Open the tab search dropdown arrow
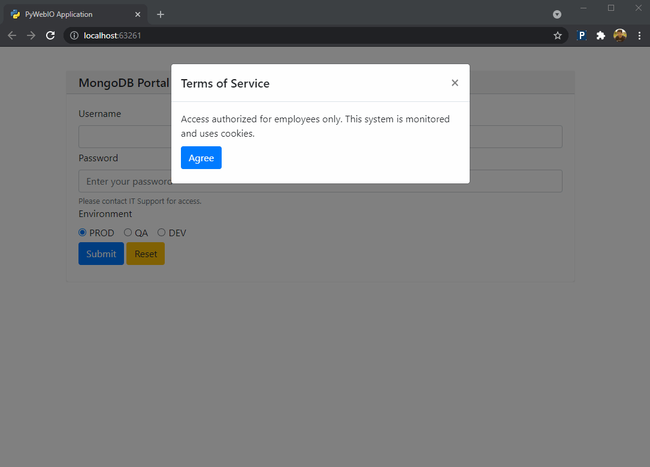This screenshot has height=467, width=650. [557, 14]
